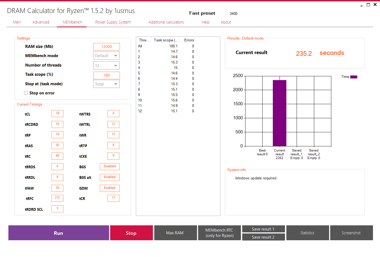Start the benchmark with the Run button

coord(59,233)
